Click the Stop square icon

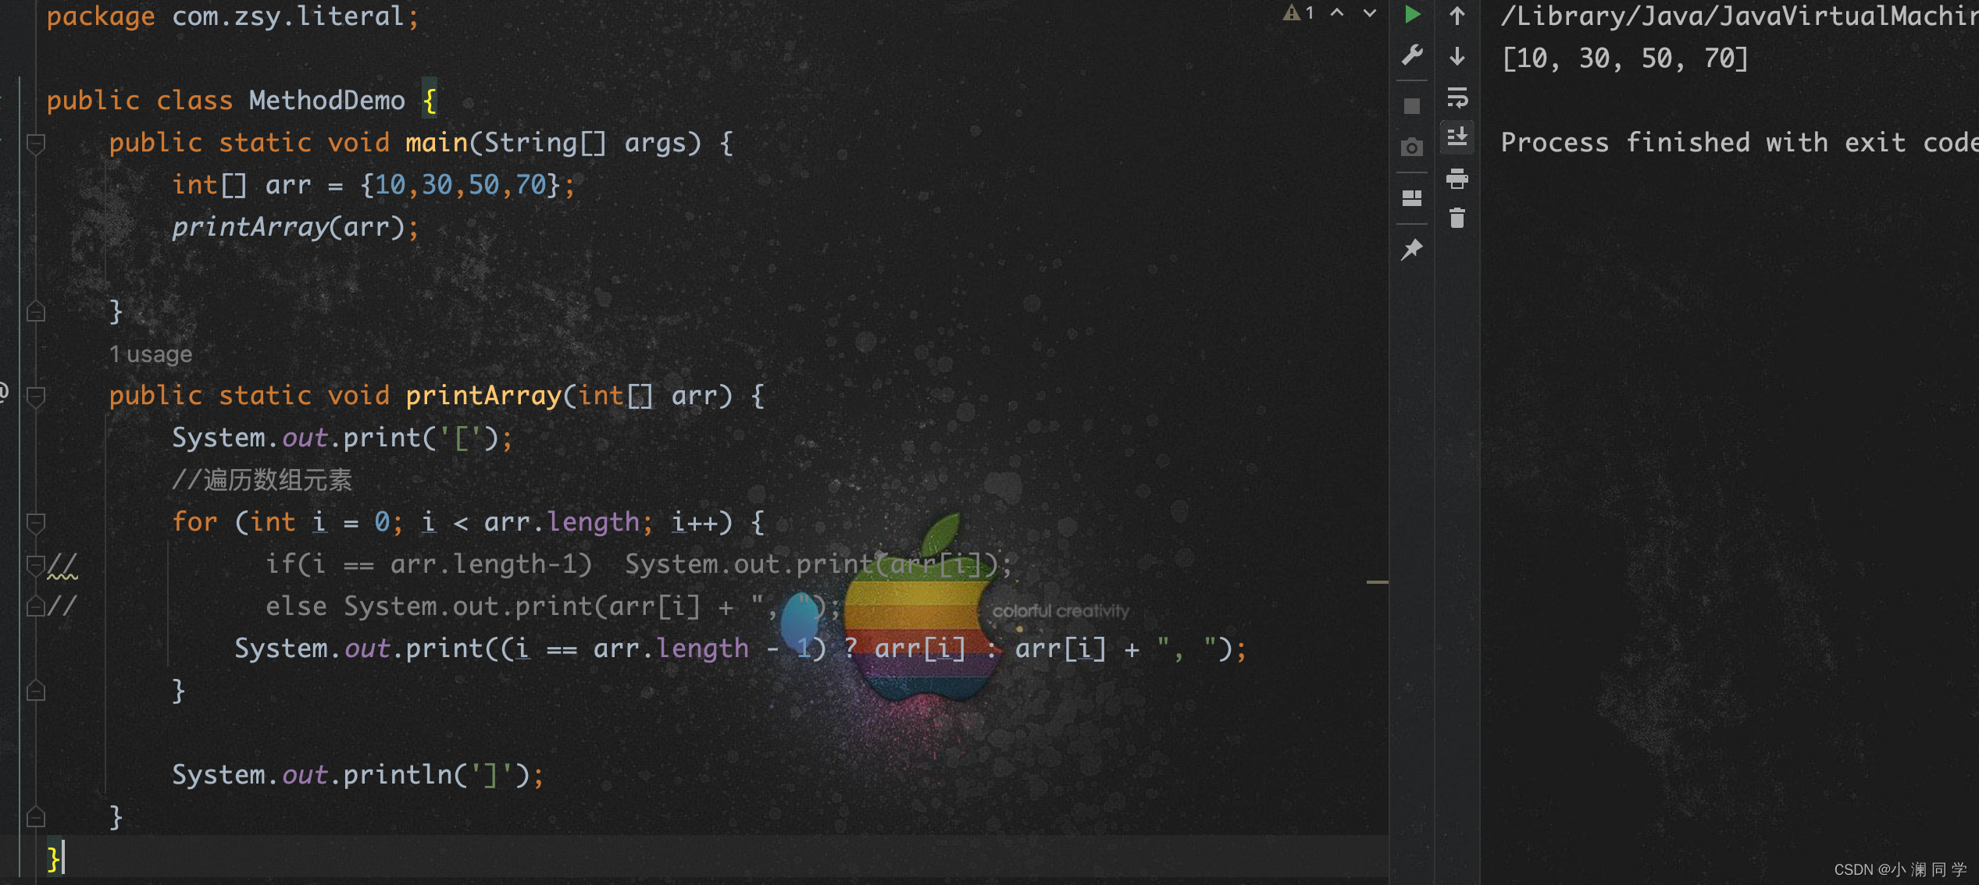tap(1412, 106)
